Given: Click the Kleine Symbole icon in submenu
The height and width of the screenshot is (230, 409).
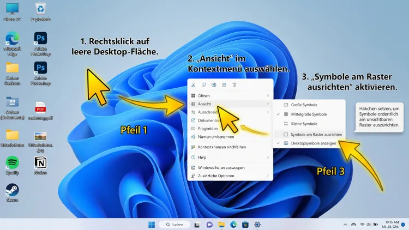Looking at the screenshot, I should pos(286,124).
